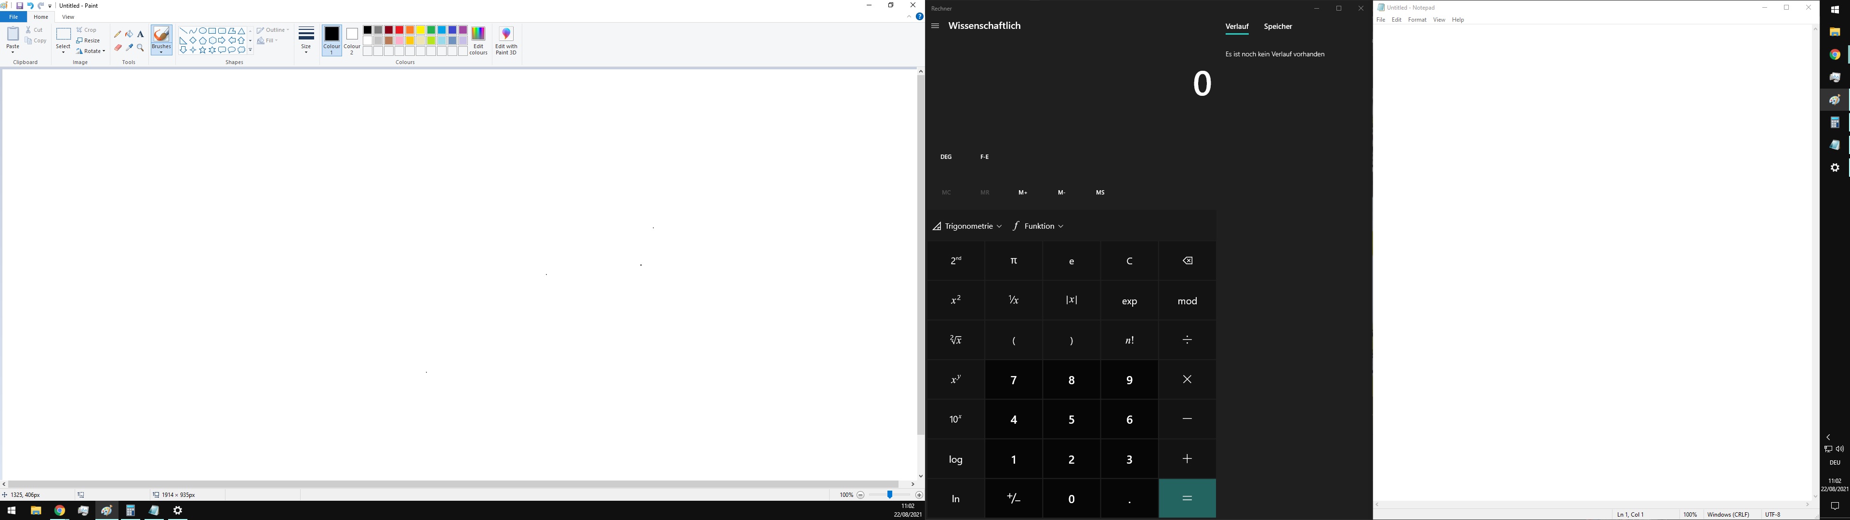Toggle DEG angle unit in calculator
Image resolution: width=1850 pixels, height=520 pixels.
point(947,156)
